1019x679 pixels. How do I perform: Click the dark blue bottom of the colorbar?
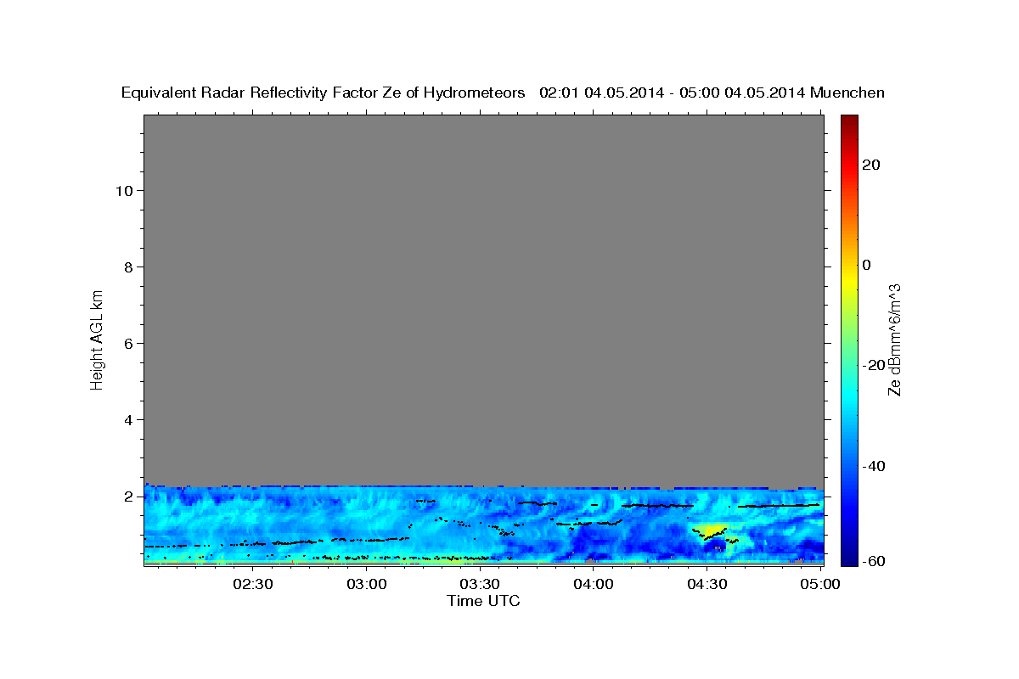click(849, 556)
